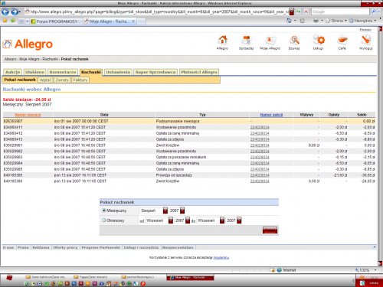
Task: Switch to the Komentarze tab
Action: click(x=63, y=72)
